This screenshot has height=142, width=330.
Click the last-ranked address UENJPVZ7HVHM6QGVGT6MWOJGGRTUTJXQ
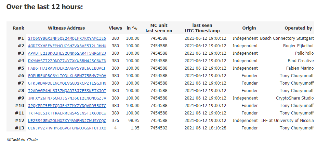click(x=67, y=128)
